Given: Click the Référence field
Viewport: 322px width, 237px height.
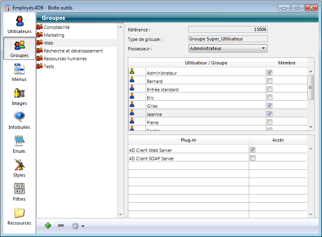Looking at the screenshot, I should click(x=228, y=30).
